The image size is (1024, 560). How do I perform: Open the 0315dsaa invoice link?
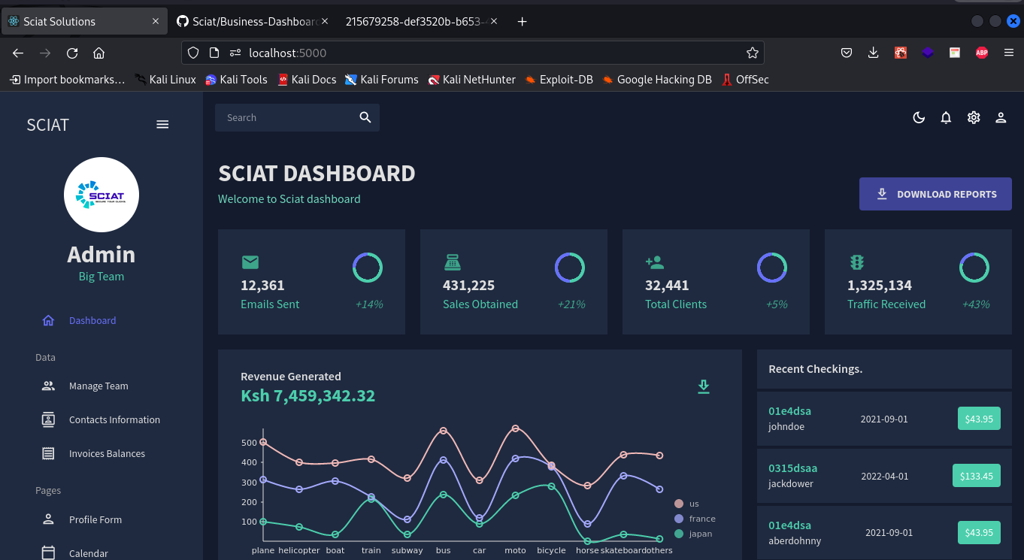tap(792, 468)
